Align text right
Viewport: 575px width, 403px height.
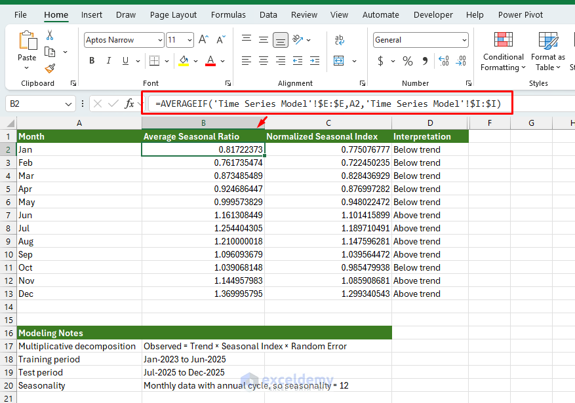(281, 61)
